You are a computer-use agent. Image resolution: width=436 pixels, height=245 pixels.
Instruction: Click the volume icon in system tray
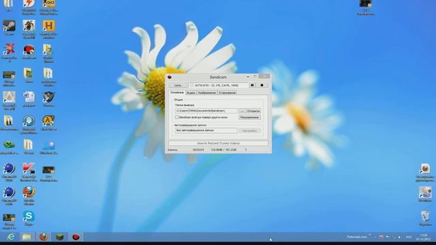click(400, 237)
